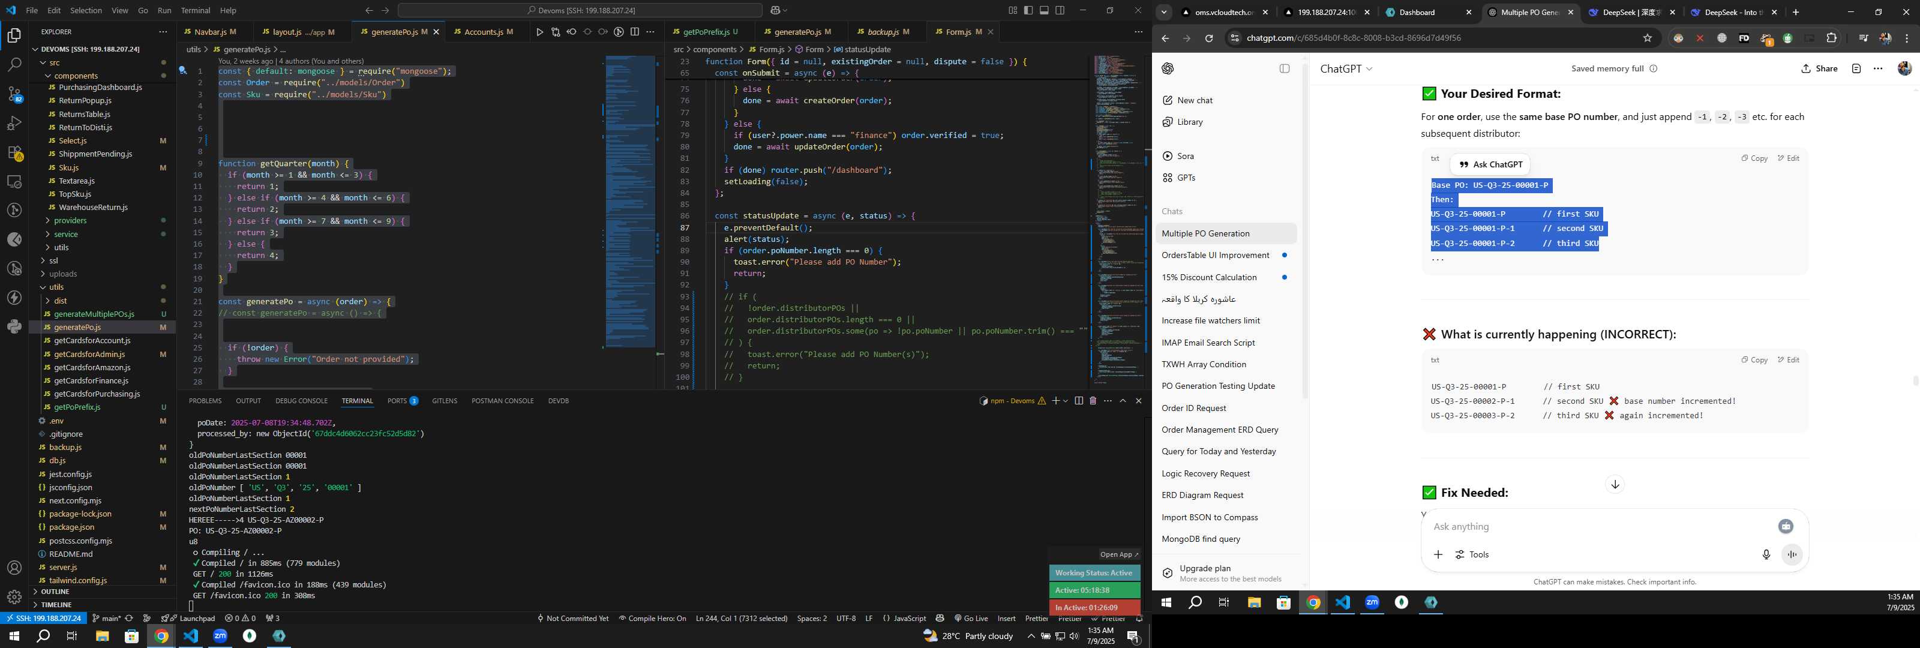
Task: Open Source Control view in activity bar
Action: coord(14,94)
